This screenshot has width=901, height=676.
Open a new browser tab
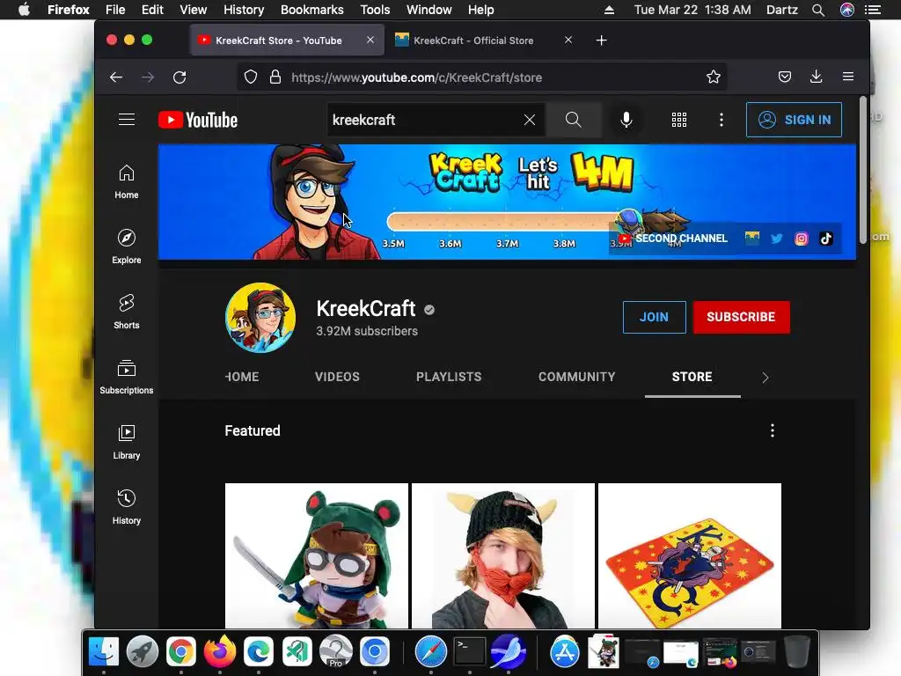tap(601, 40)
